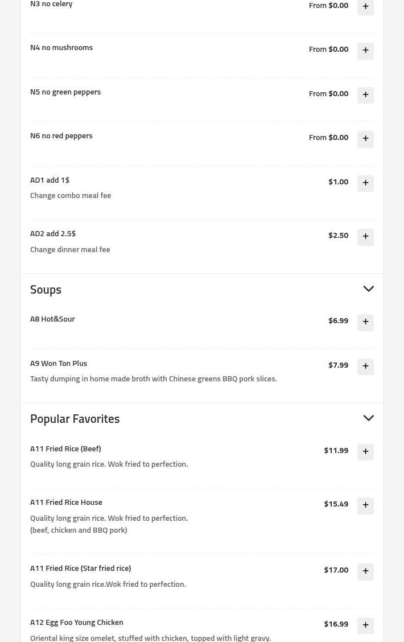404x642 pixels.
Task: Click the $15.49 price of Fried Rice House
Action: click(336, 503)
